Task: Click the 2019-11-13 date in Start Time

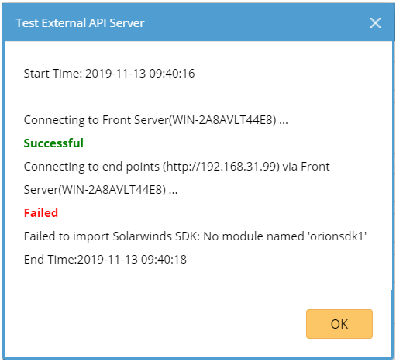Action: pos(115,74)
